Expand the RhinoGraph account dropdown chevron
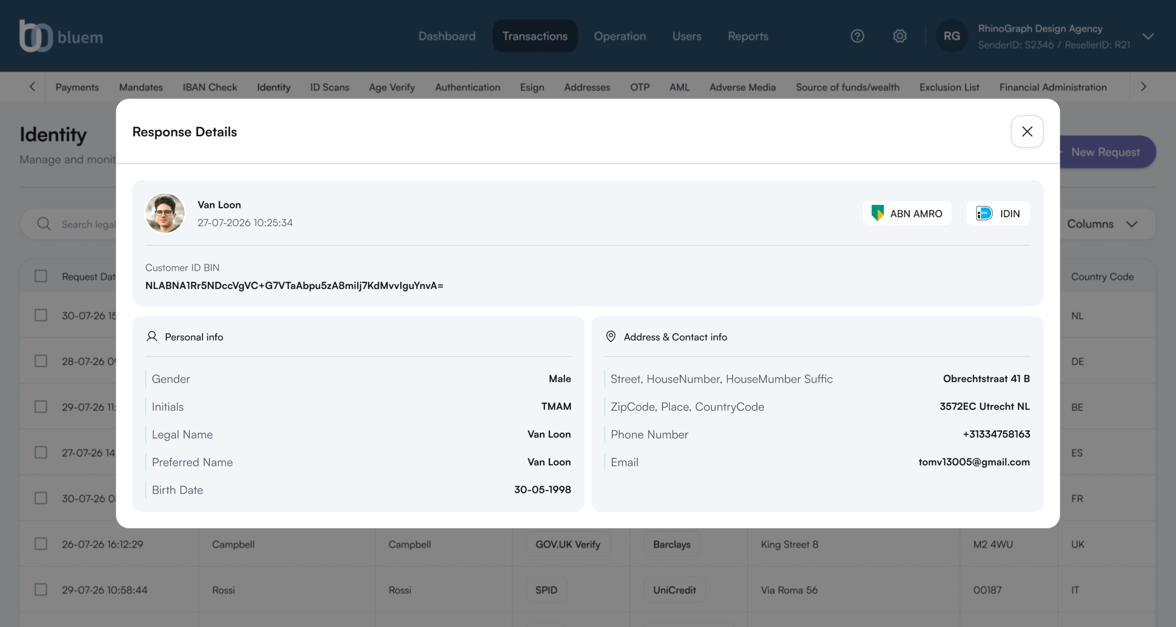Image resolution: width=1176 pixels, height=627 pixels. coord(1148,36)
